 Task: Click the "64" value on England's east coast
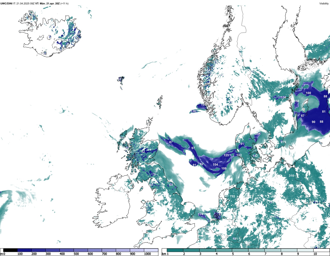(171, 185)
